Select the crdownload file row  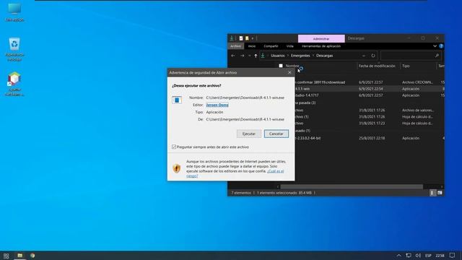(369, 82)
